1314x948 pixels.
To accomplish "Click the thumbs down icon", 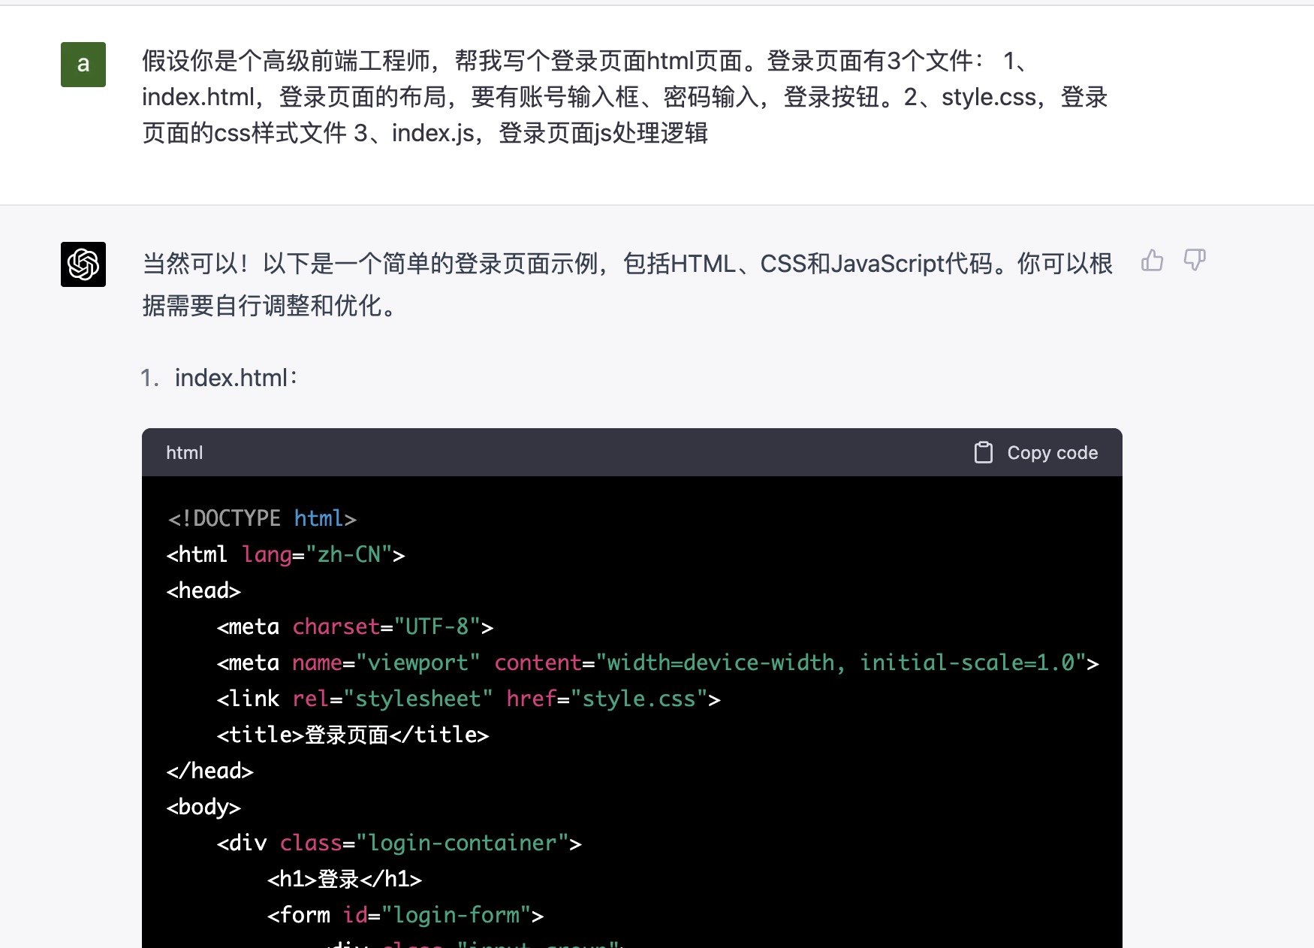I will pyautogui.click(x=1195, y=261).
